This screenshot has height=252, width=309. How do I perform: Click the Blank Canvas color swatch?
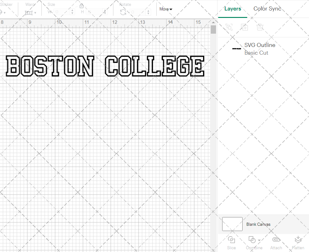tap(232, 224)
